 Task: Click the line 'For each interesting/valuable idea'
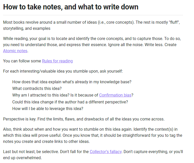click(63, 71)
